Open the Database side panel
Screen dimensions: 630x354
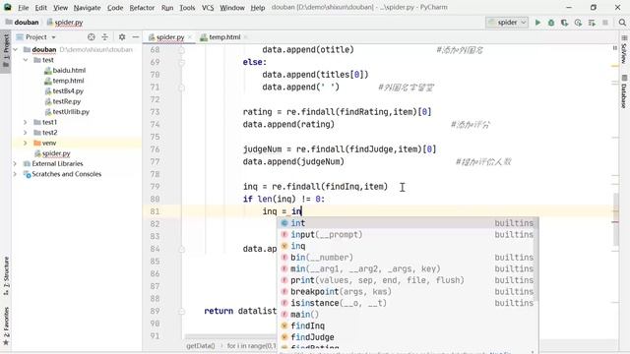pos(624,92)
